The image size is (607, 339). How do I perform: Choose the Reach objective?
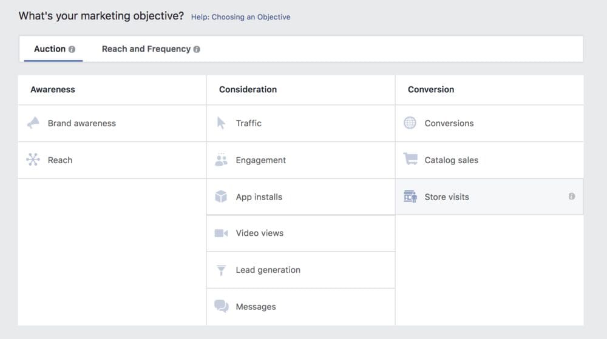(112, 160)
